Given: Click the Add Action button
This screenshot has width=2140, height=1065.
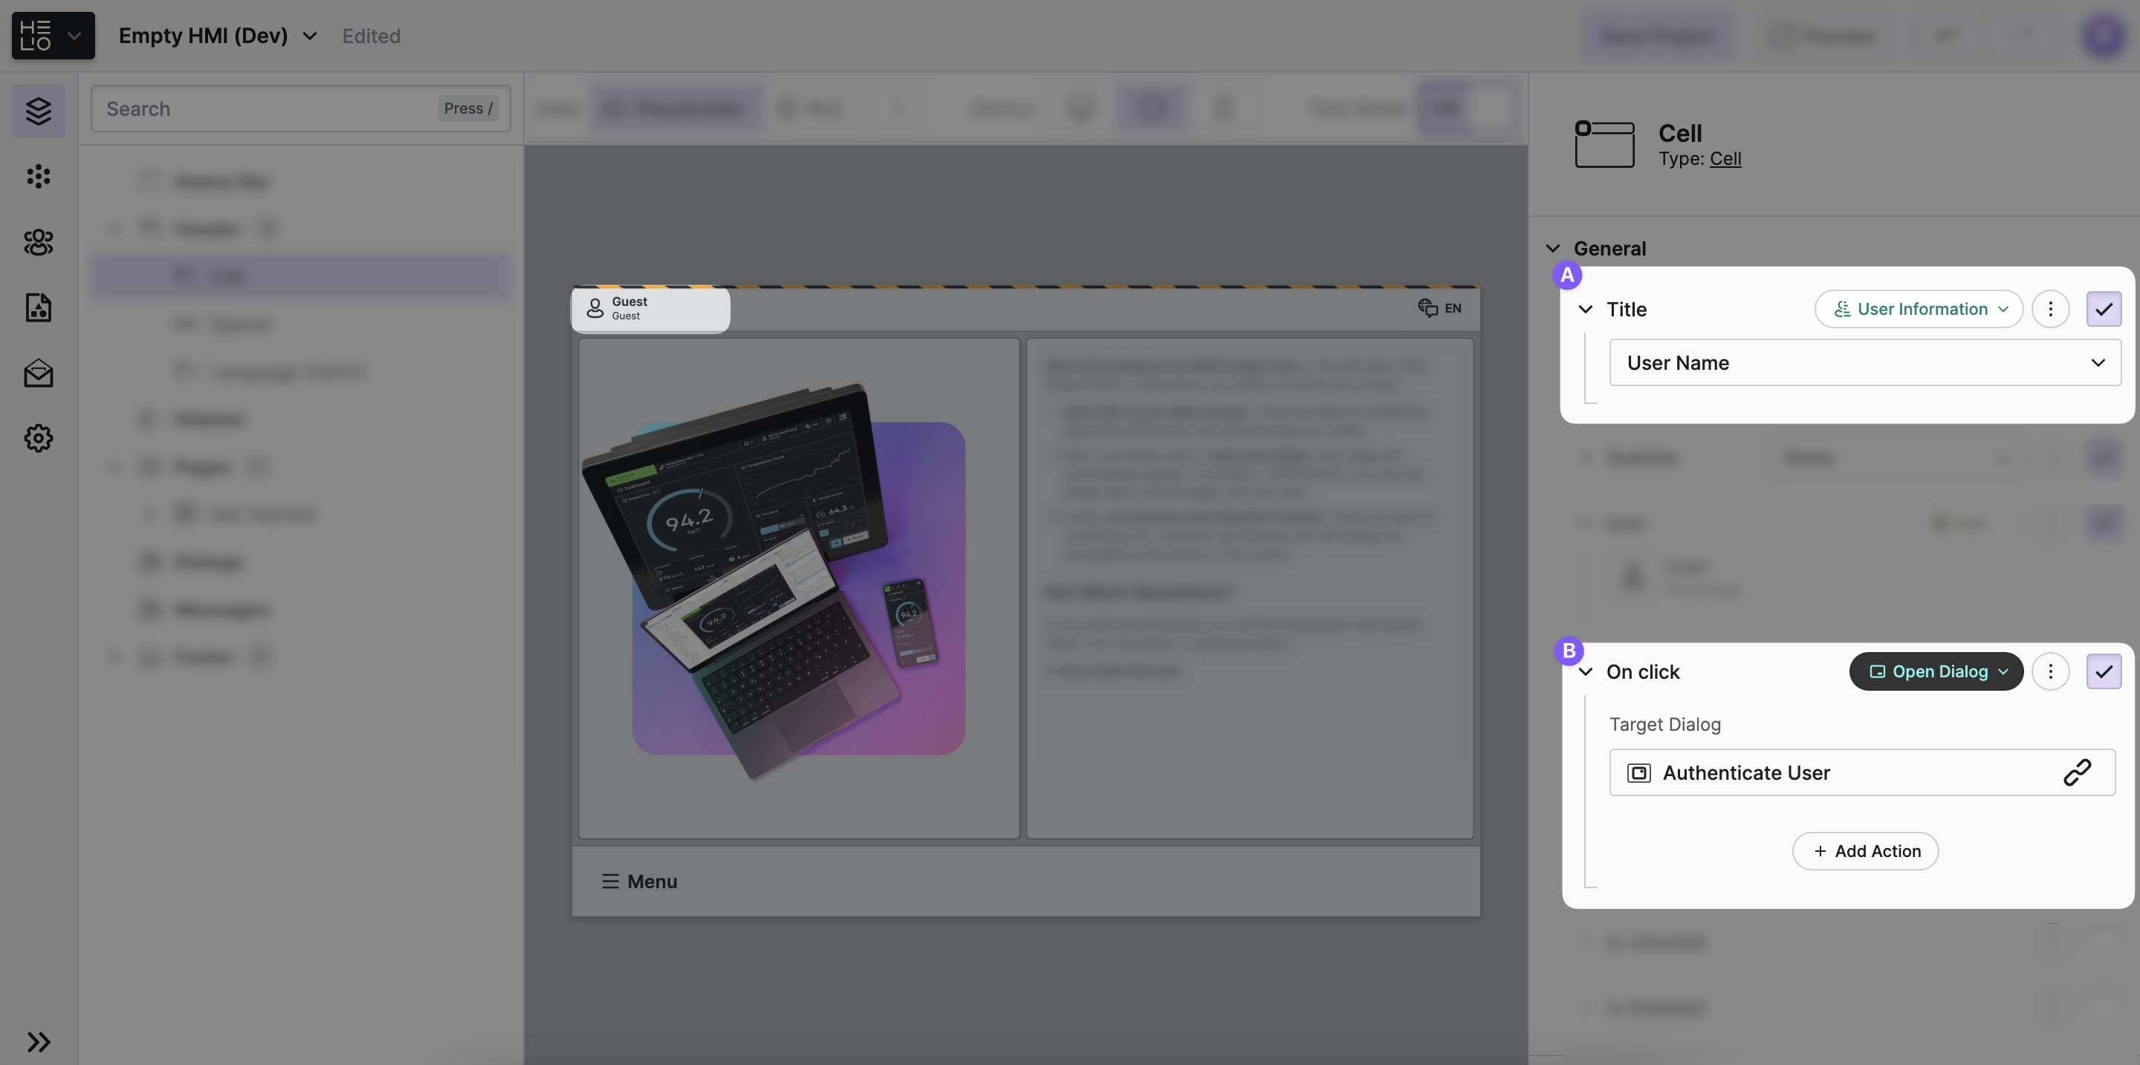Looking at the screenshot, I should pyautogui.click(x=1865, y=851).
